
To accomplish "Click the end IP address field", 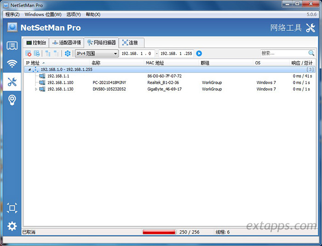I will tap(176, 54).
